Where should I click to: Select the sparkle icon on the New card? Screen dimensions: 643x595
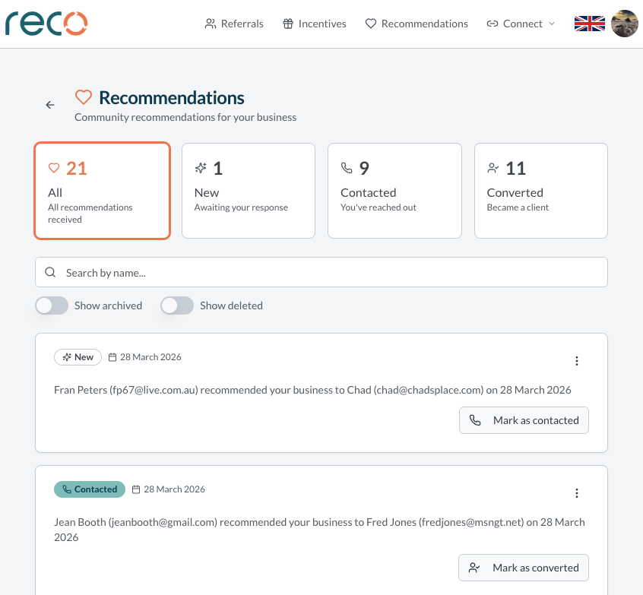(x=200, y=167)
